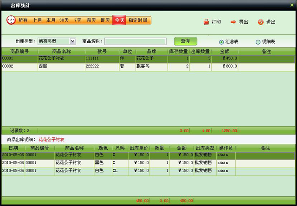Click the 退出 exit icon

(x=260, y=22)
